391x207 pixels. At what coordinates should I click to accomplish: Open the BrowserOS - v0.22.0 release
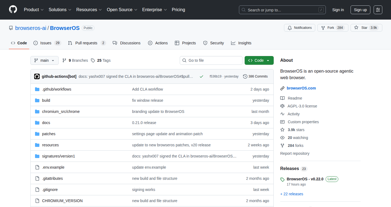pyautogui.click(x=305, y=179)
